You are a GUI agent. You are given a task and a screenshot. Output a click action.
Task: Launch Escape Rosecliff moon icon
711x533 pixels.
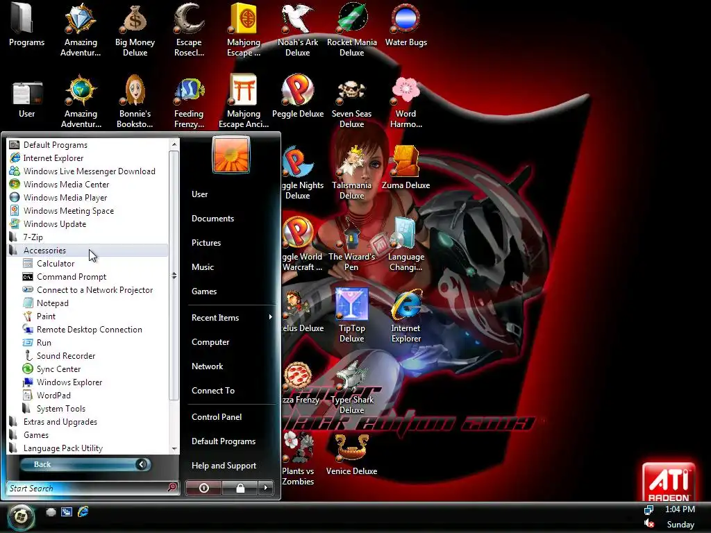(x=189, y=30)
